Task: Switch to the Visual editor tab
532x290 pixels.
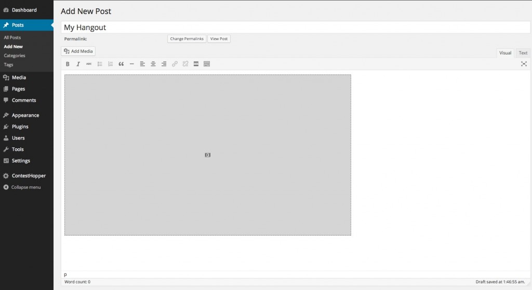Action: coord(505,53)
